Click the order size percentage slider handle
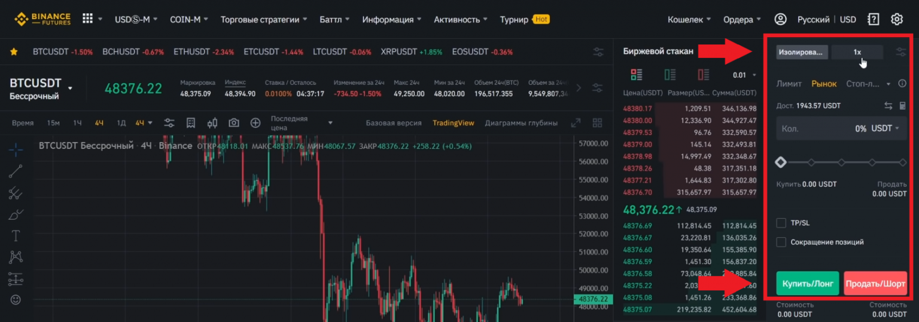This screenshot has height=322, width=919. coord(780,162)
